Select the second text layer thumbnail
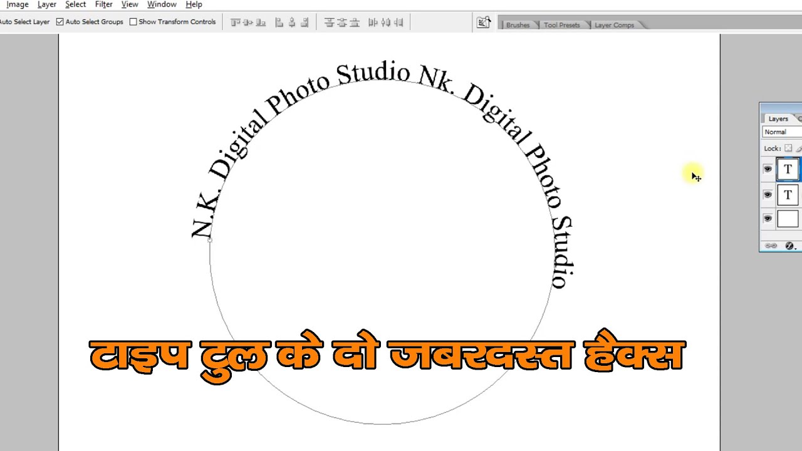The image size is (802, 451). (788, 195)
